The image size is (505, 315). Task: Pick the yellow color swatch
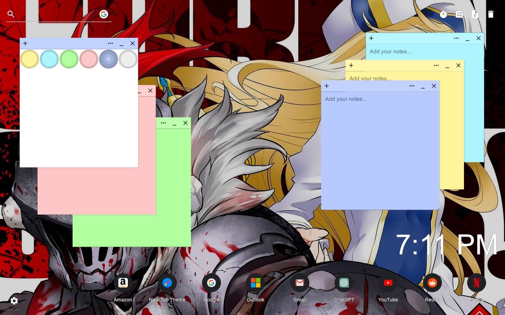tap(30, 59)
